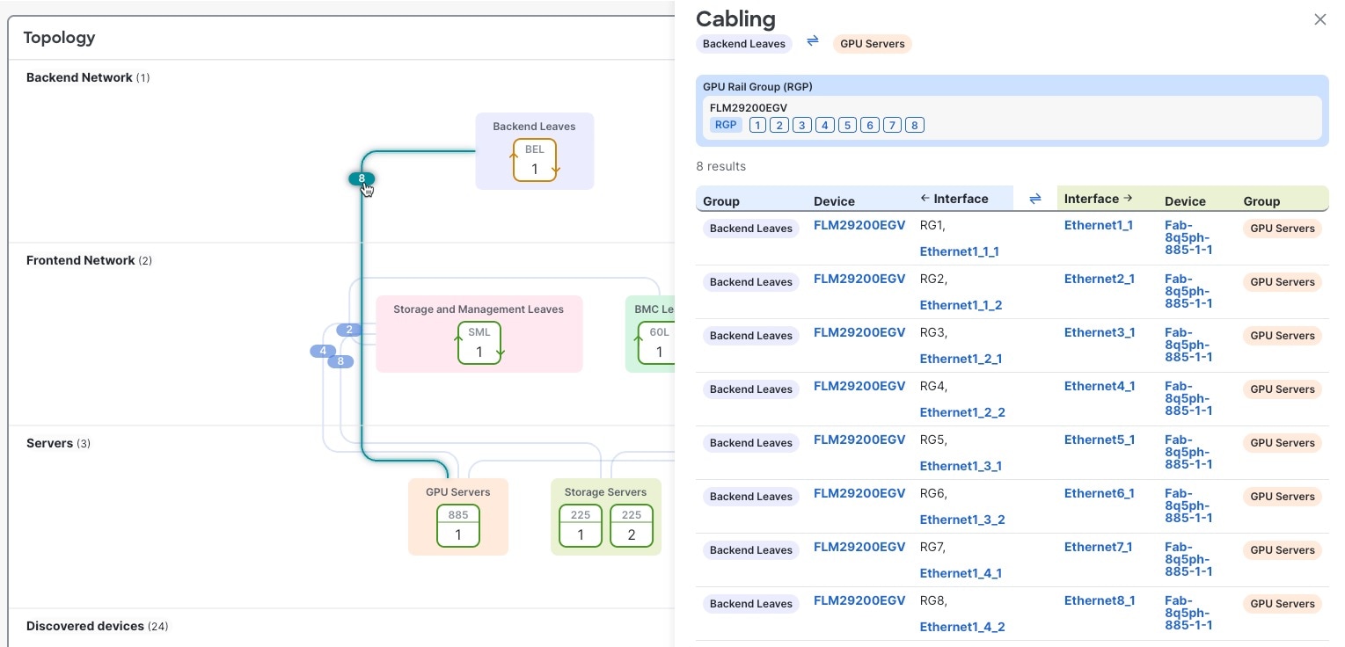1345x647 pixels.
Task: Reverse cabling direction with the swap arrows icon
Action: (812, 40)
